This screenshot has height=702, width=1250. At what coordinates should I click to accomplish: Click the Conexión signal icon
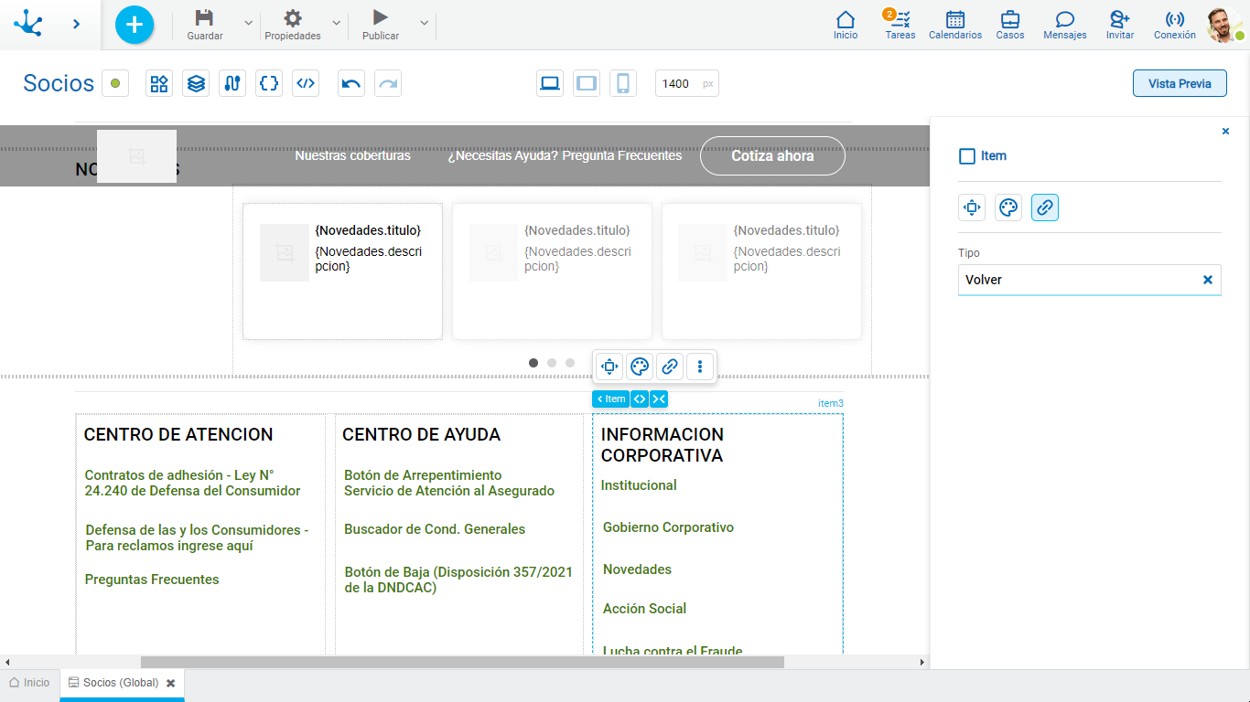[x=1175, y=19]
